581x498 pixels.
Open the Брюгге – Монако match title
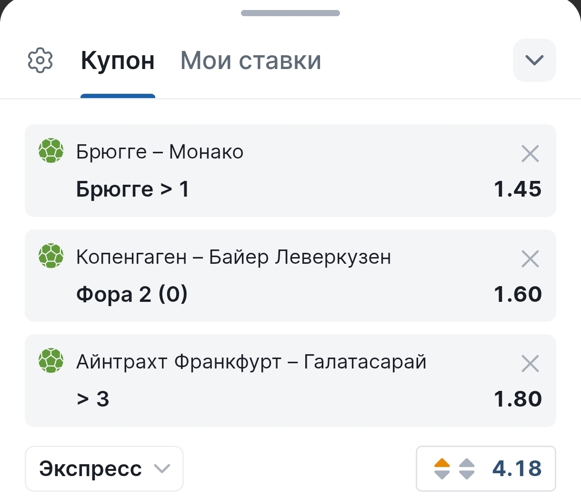click(x=160, y=152)
